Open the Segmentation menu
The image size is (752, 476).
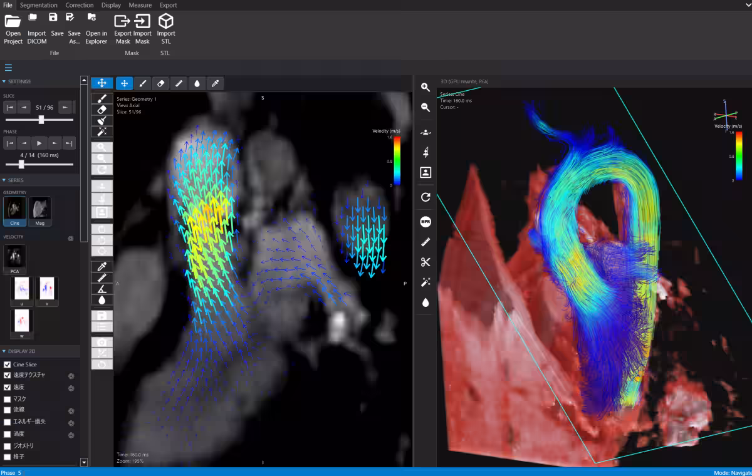click(x=39, y=5)
